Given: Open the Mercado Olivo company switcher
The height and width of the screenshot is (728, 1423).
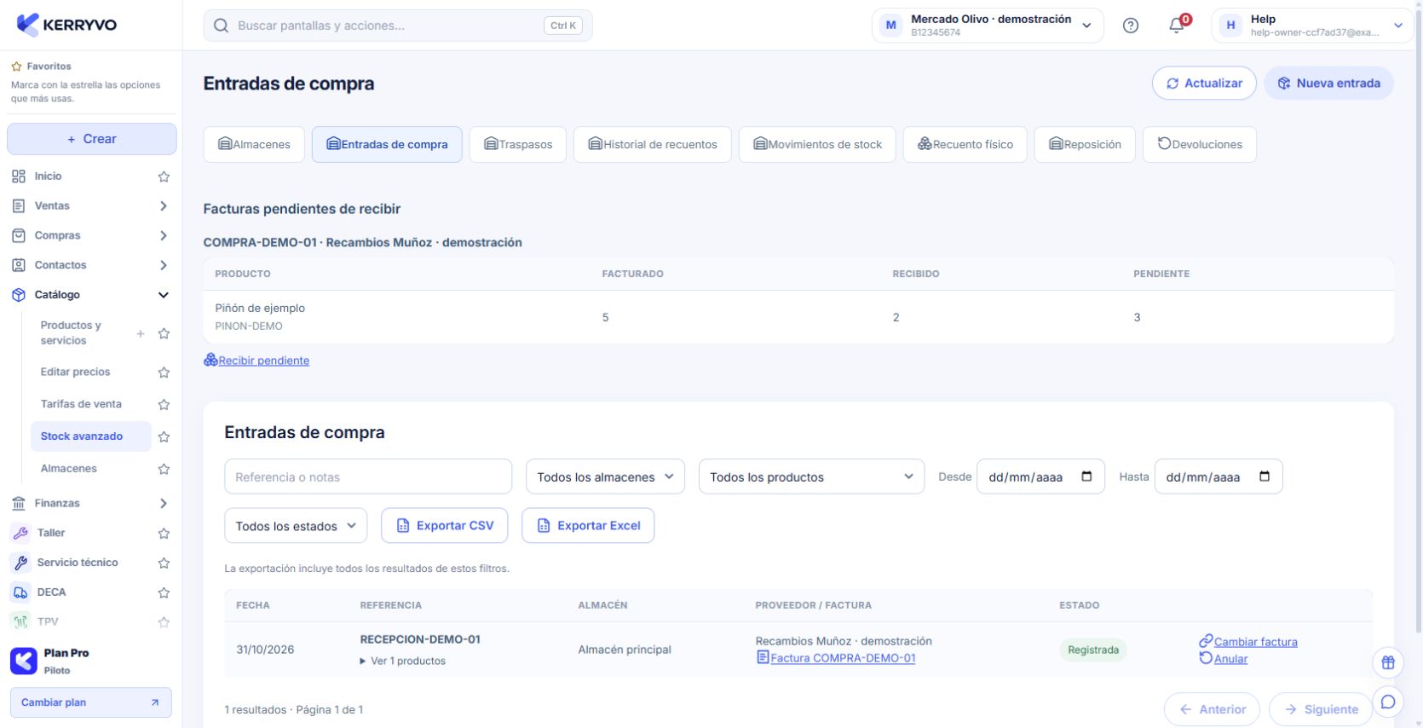Looking at the screenshot, I should 988,26.
